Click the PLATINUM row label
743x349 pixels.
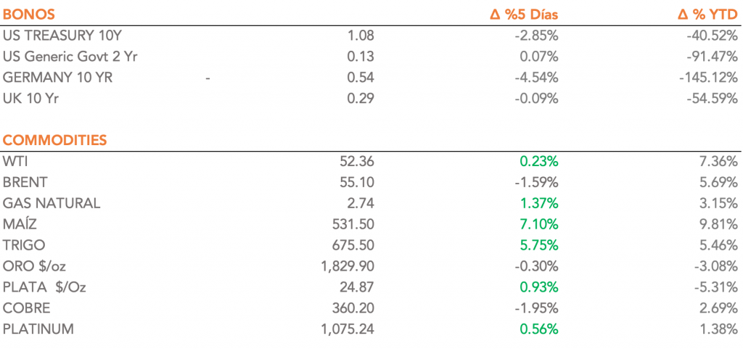click(x=38, y=329)
